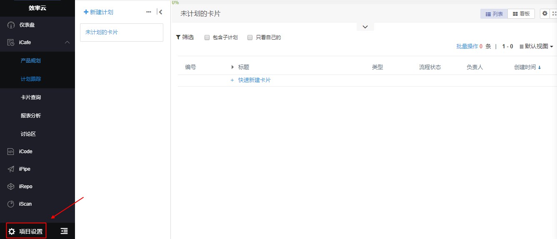Screen dimensions: 557x239
Task: Expand the header panel down chevron
Action: coord(365,27)
